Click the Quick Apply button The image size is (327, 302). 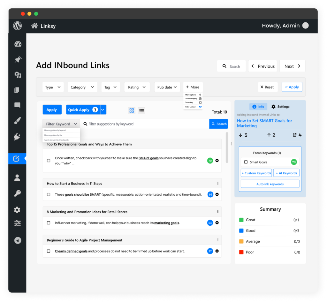click(x=83, y=109)
